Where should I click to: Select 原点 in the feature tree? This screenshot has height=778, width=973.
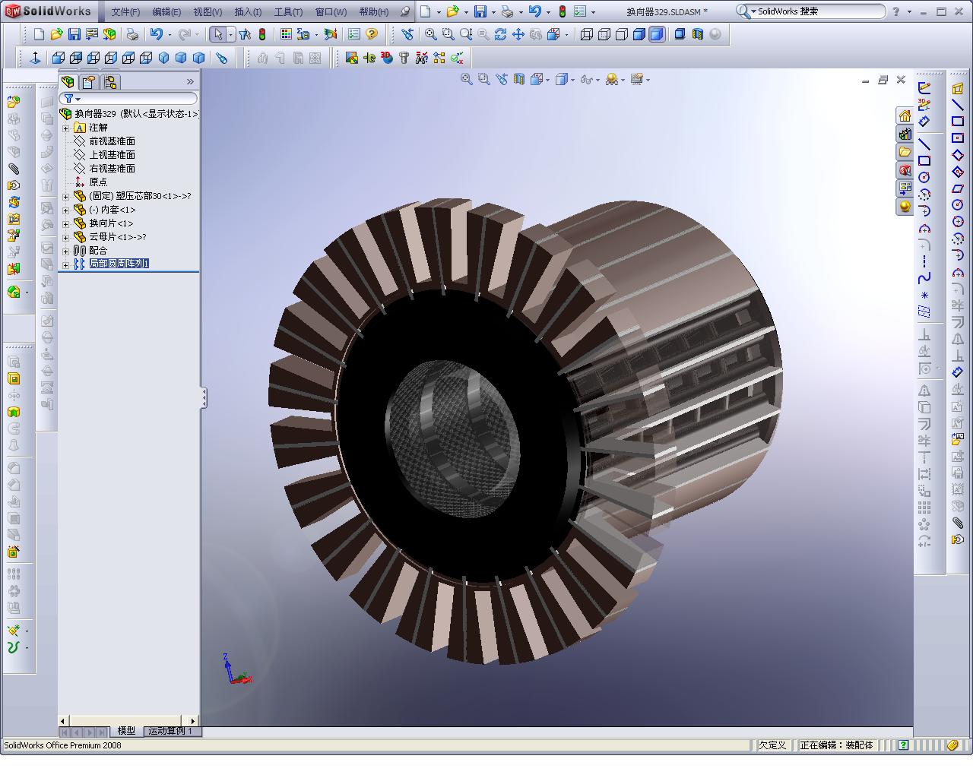point(98,182)
